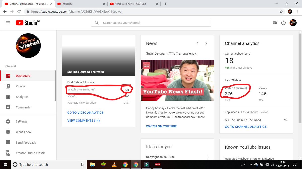
Task: Open Analytics in the sidebar
Action: point(27,97)
